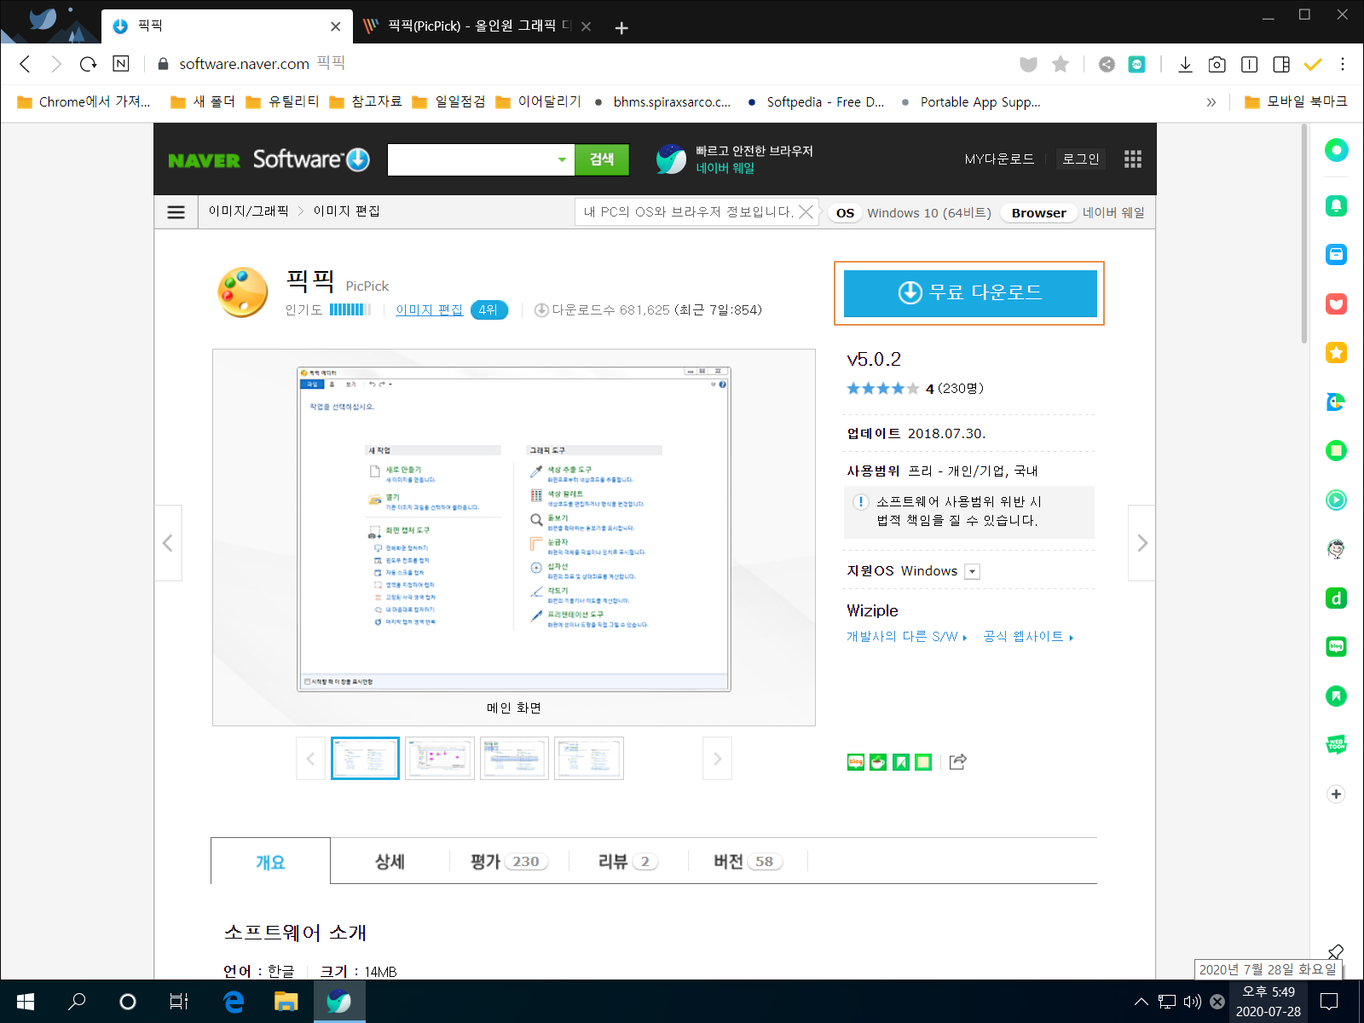
Task: Open taskbar search magnifier
Action: coord(77,1002)
